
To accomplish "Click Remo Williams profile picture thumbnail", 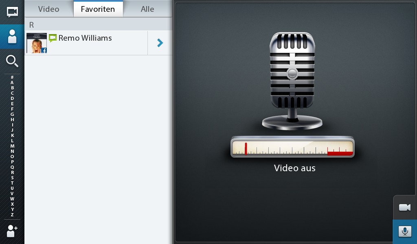I will point(37,43).
